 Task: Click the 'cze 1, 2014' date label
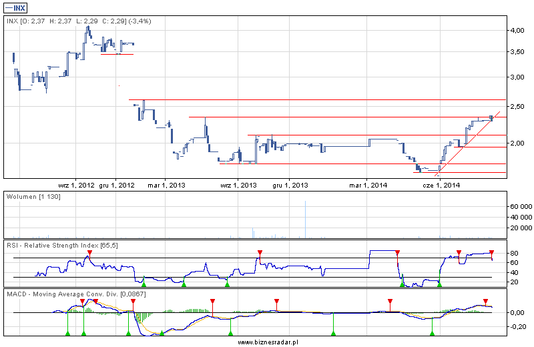[x=441, y=184]
